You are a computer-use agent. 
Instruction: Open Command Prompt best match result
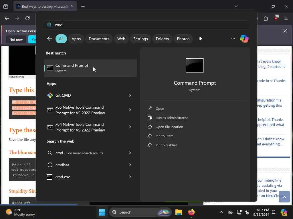(90, 68)
